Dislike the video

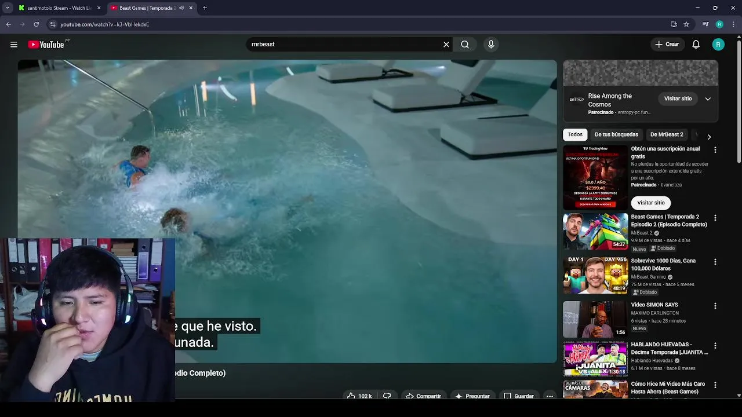coord(387,396)
